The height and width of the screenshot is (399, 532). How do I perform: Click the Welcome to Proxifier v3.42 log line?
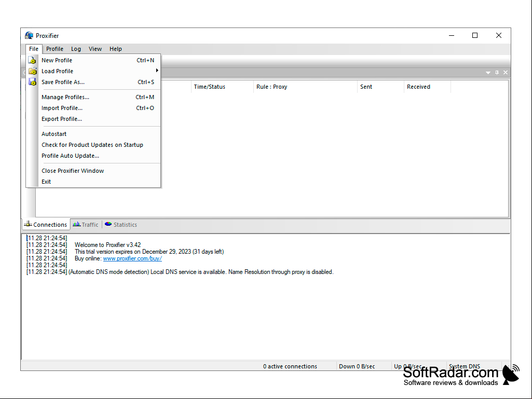(x=108, y=245)
